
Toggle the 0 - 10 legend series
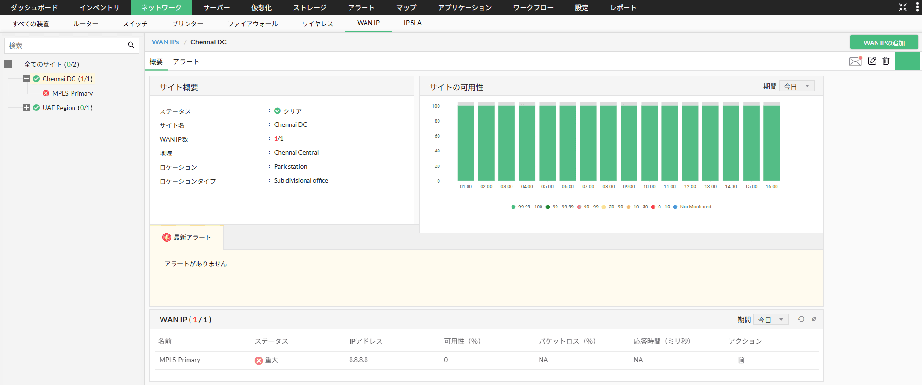pos(661,207)
